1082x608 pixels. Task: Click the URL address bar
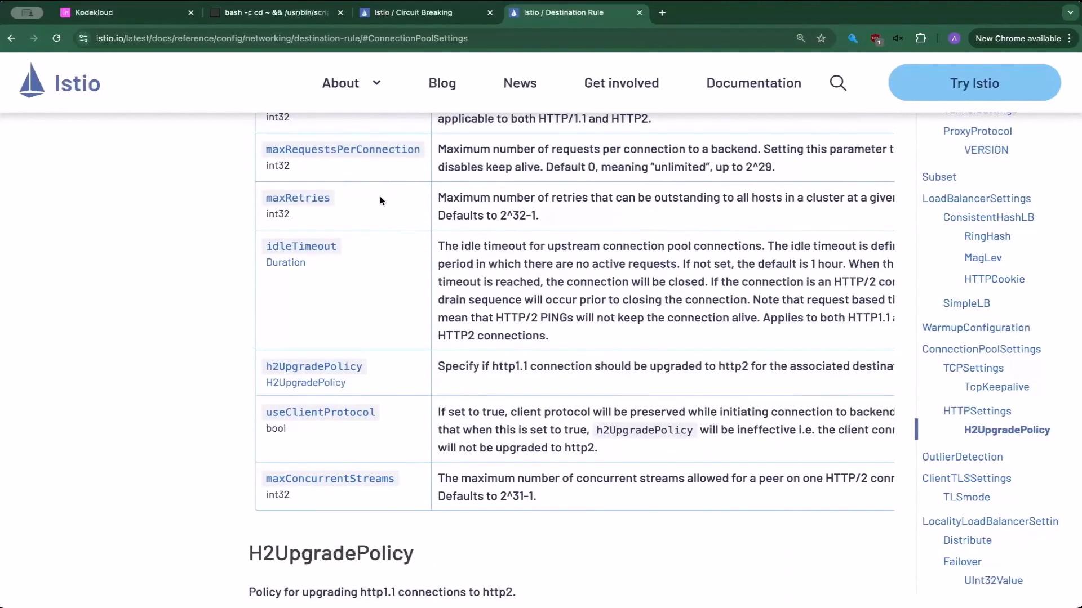point(434,38)
